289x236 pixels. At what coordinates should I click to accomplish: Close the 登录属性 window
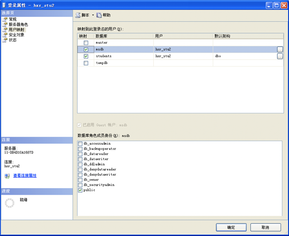284,5
